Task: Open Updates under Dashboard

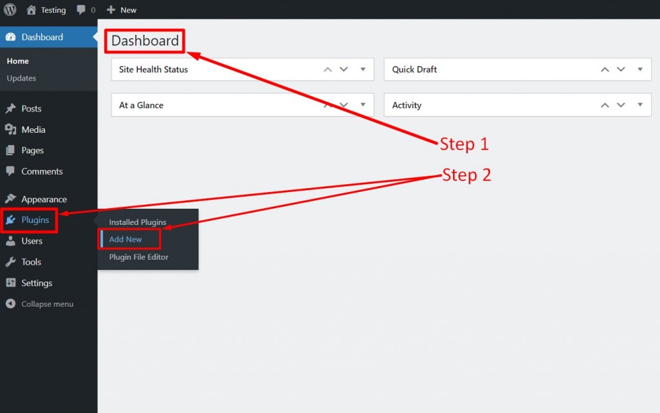Action: tap(21, 78)
